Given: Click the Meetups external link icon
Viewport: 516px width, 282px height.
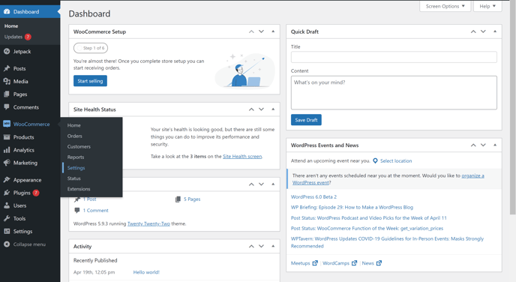Looking at the screenshot, I should tap(315, 263).
